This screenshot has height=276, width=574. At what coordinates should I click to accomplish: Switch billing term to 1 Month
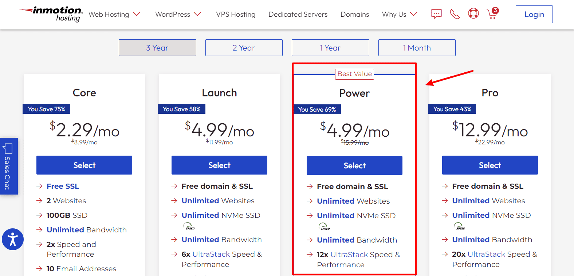[417, 48]
